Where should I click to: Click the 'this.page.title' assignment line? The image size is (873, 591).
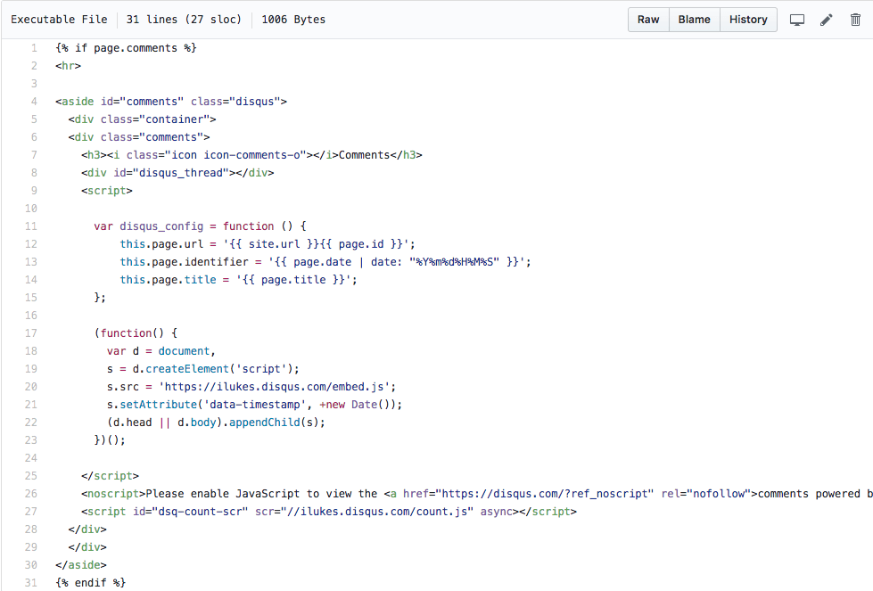pyautogui.click(x=238, y=280)
